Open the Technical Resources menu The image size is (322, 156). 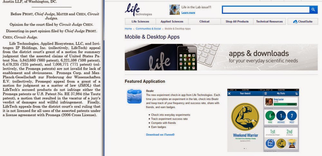(x=270, y=22)
